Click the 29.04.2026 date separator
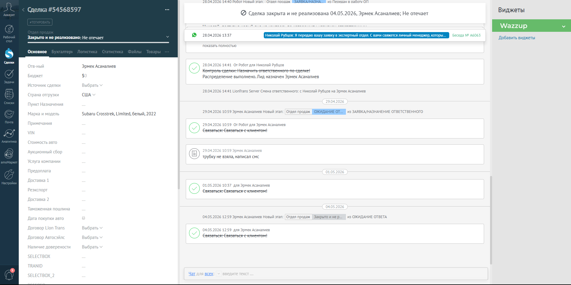The width and height of the screenshot is (571, 285). (x=335, y=102)
